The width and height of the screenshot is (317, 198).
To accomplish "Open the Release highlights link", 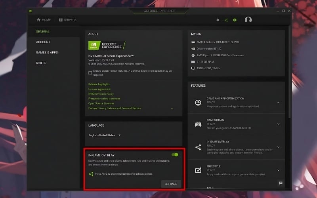I will 99,84.
